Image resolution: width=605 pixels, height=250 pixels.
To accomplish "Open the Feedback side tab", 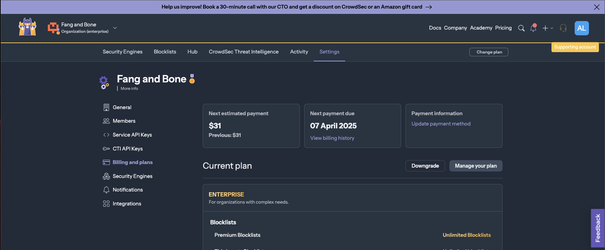I will (598, 228).
